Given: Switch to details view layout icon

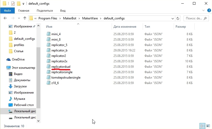Looking at the screenshot, I should [202, 126].
